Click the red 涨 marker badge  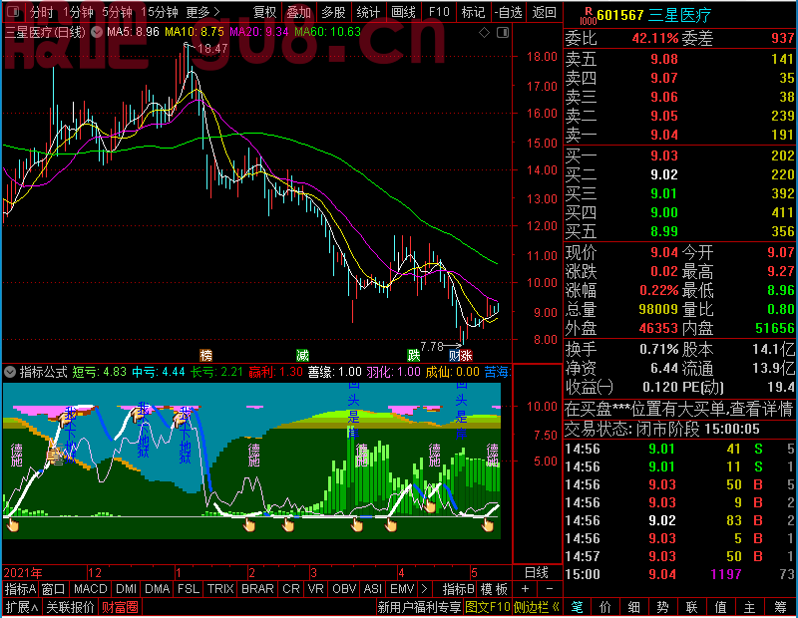coord(466,355)
